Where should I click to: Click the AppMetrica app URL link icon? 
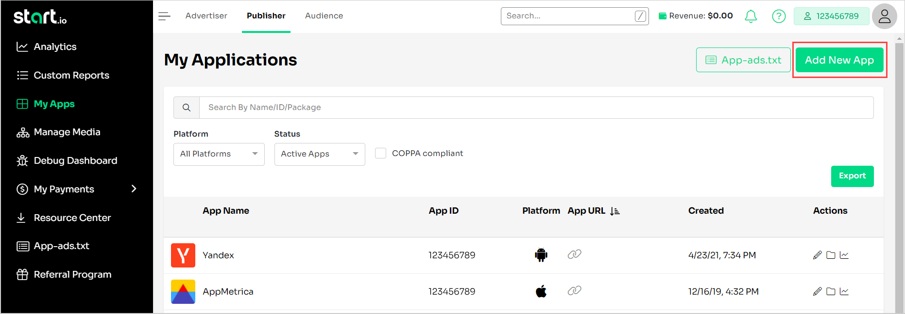click(574, 291)
